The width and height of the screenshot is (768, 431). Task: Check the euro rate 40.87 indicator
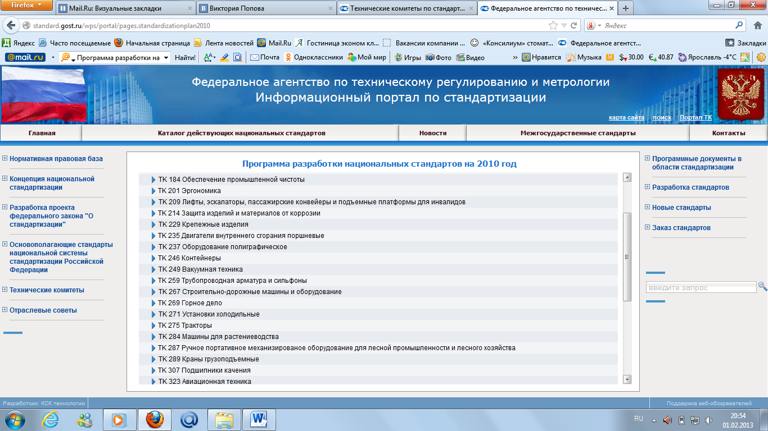click(x=661, y=57)
